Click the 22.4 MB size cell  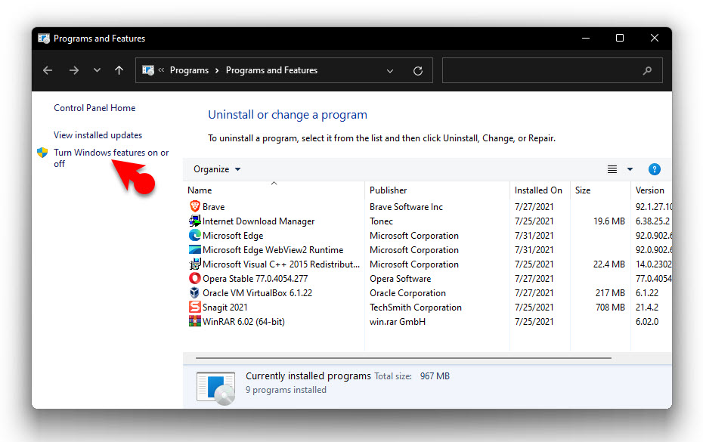(609, 264)
